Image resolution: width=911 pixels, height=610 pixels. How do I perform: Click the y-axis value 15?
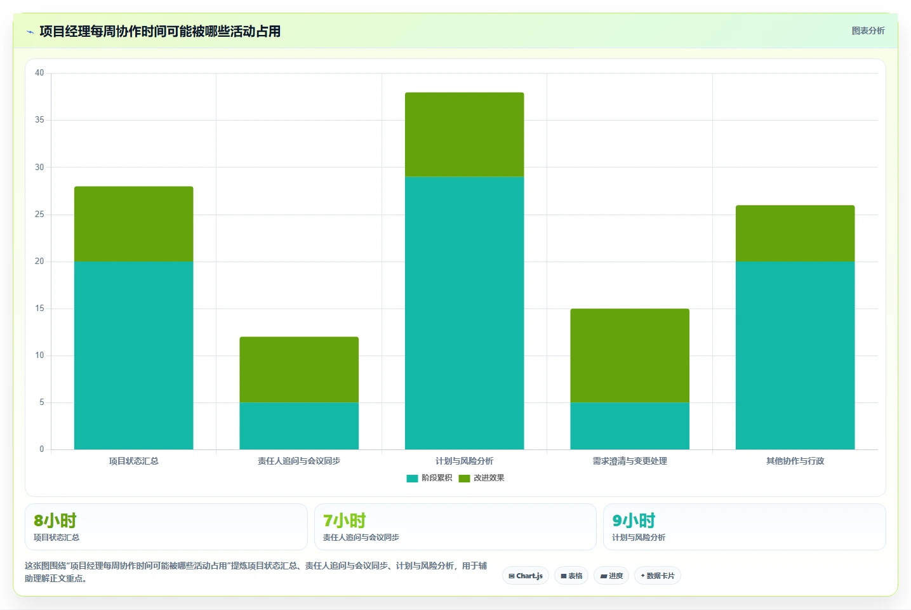point(39,308)
